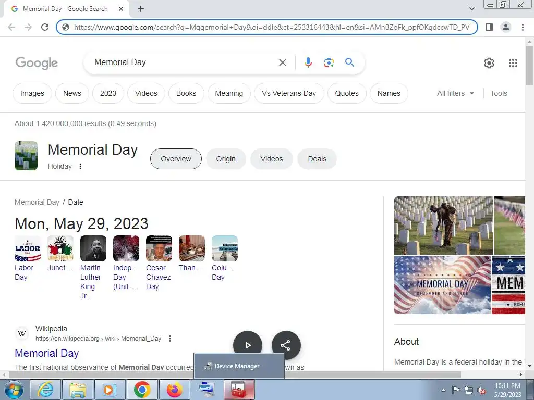Click the Chrome forward arrow button
Viewport: 534px width, 400px height.
click(28, 27)
